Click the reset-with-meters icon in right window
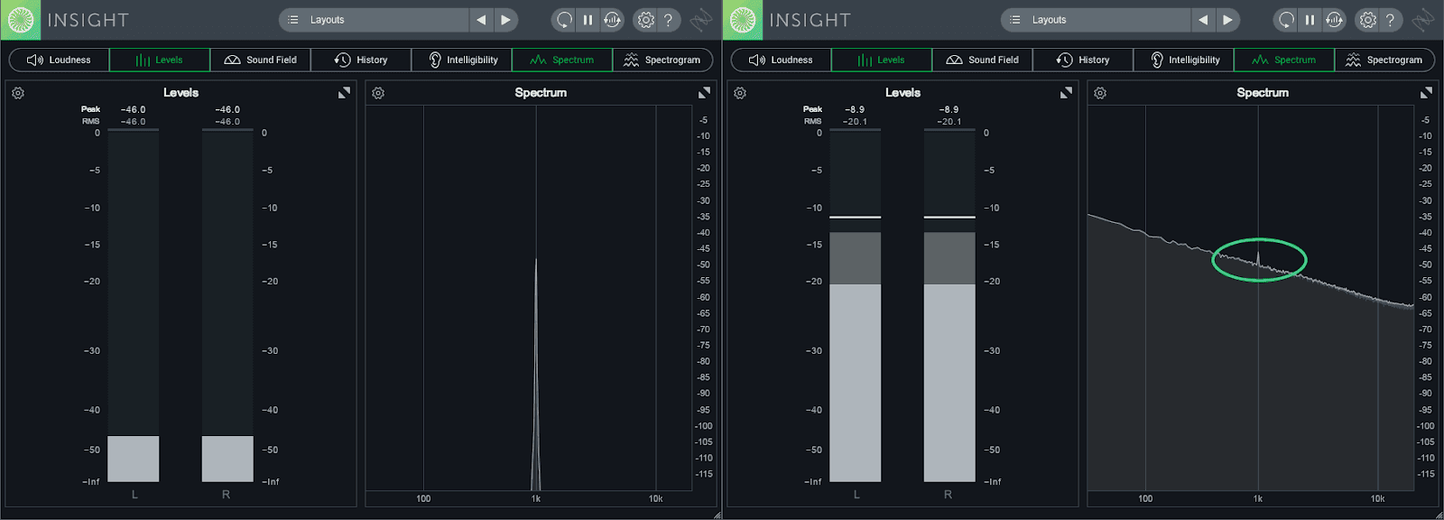Viewport: 1444px width, 520px height. point(1334,20)
